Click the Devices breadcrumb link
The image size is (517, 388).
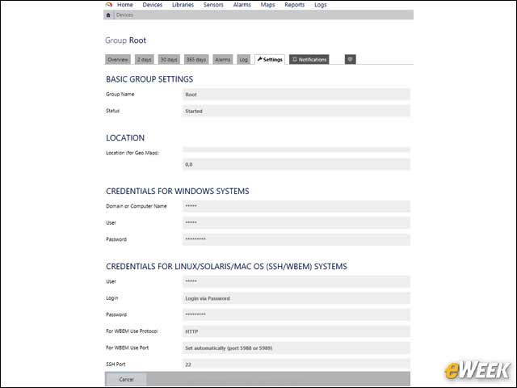coord(124,15)
